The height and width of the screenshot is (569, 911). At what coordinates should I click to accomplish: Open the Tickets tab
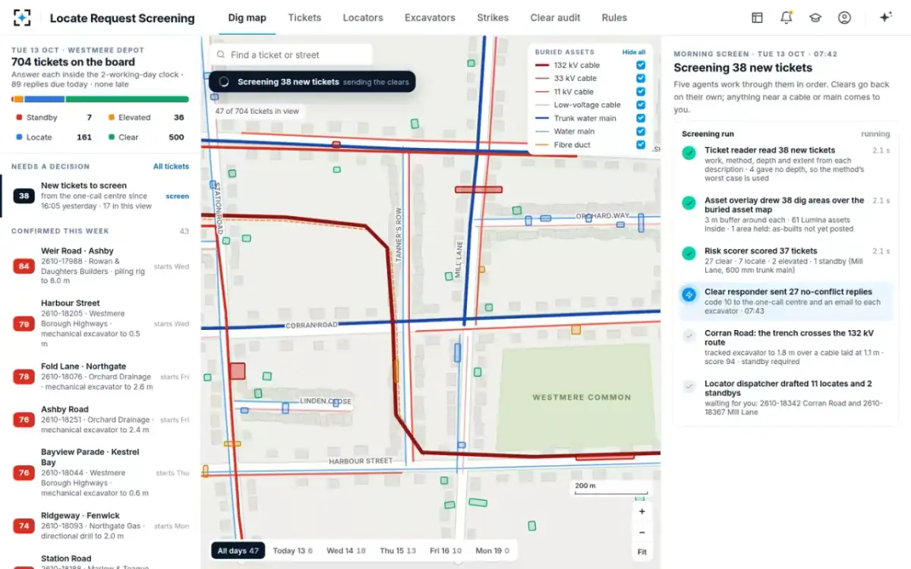point(304,17)
